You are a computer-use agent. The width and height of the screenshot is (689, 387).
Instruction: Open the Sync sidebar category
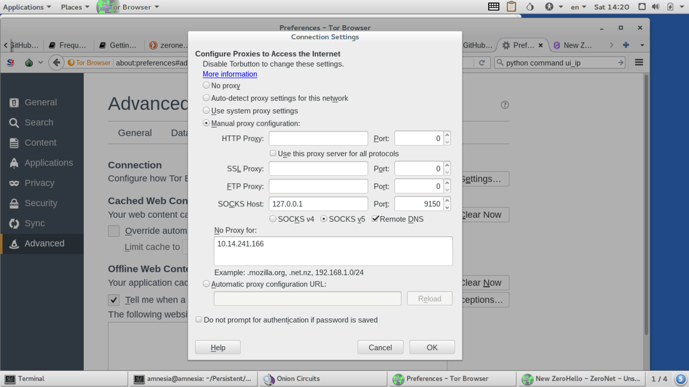[42, 224]
